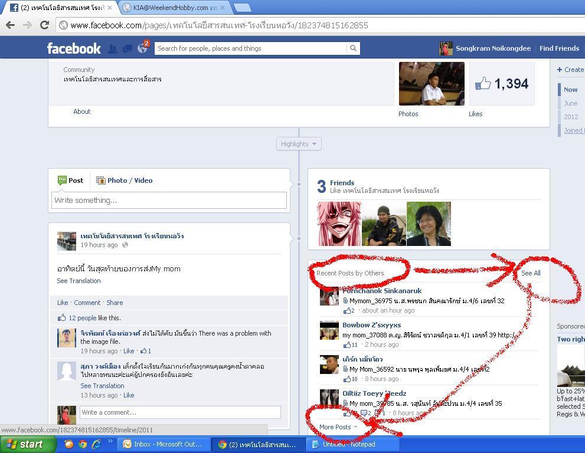
Task: Switch to the KIA@WeekendHobby.com browser tab
Action: pyautogui.click(x=174, y=8)
